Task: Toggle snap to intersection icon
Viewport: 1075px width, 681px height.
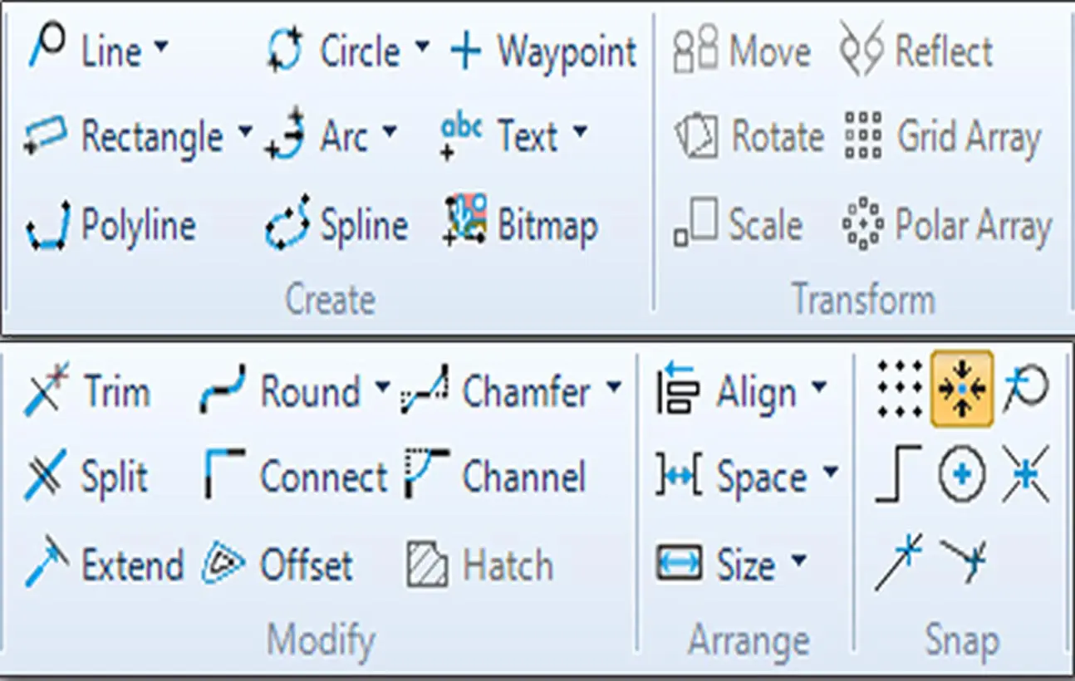Action: coord(1025,476)
